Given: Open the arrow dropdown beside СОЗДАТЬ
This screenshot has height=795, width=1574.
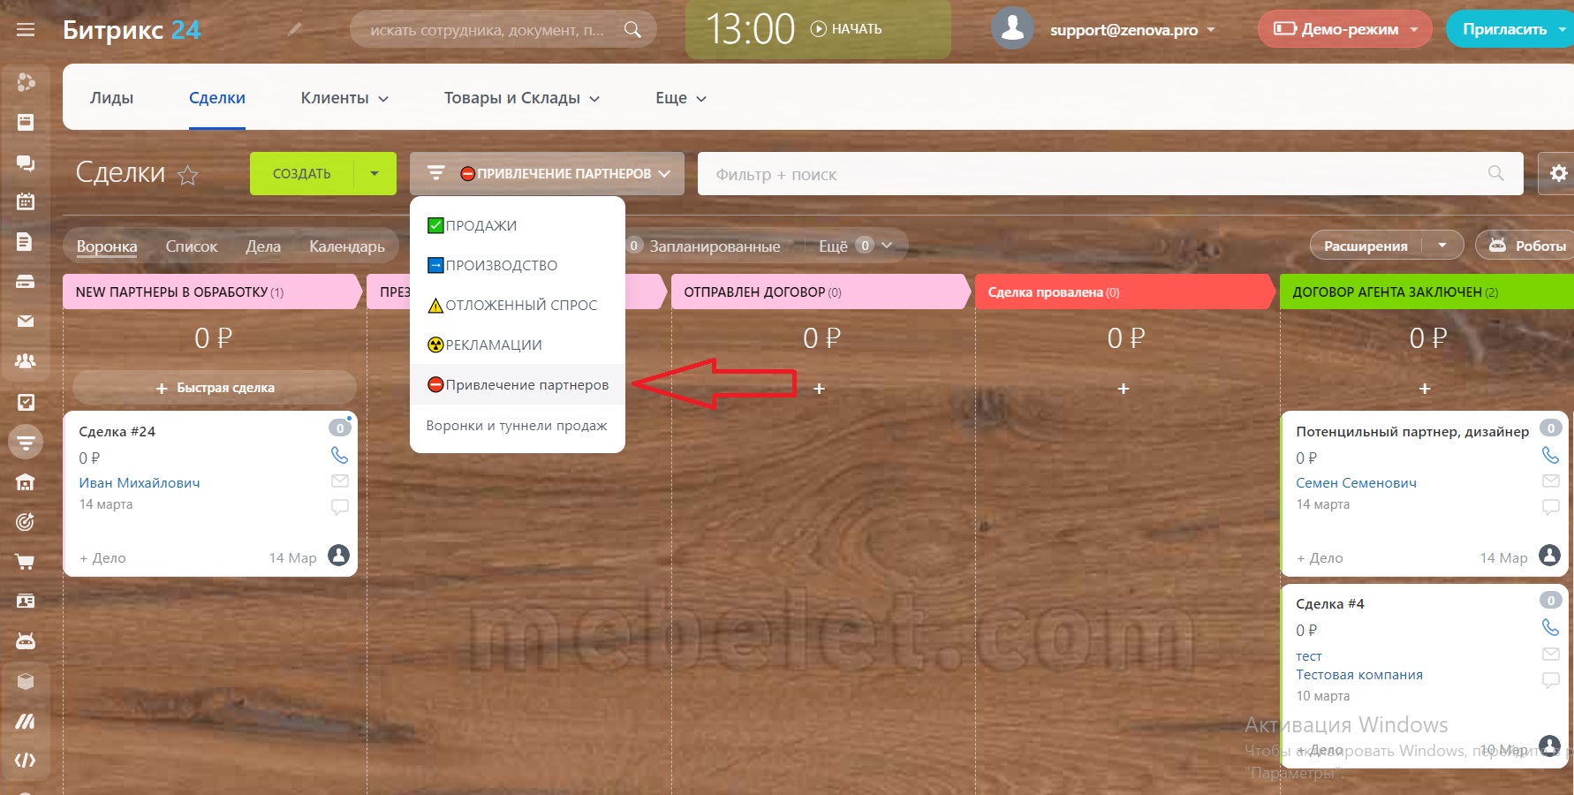Looking at the screenshot, I should pyautogui.click(x=375, y=174).
